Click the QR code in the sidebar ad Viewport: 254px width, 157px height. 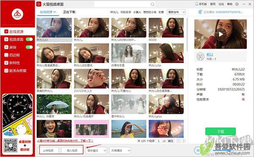11,145
